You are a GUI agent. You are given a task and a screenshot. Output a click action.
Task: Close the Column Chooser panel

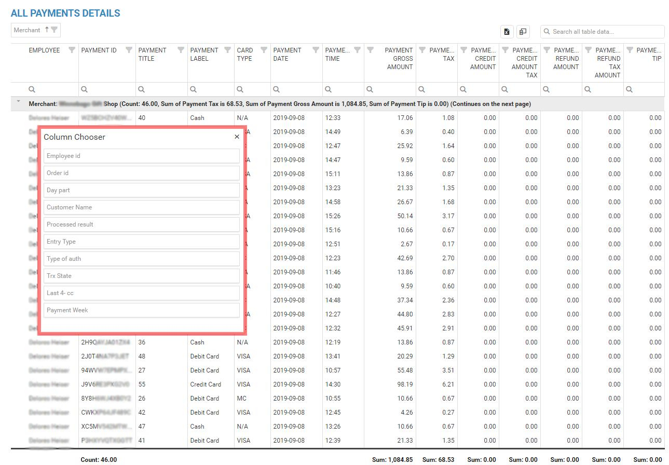click(237, 137)
